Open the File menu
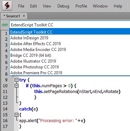Viewport: 130px width, 131px height. (x=21, y=6)
